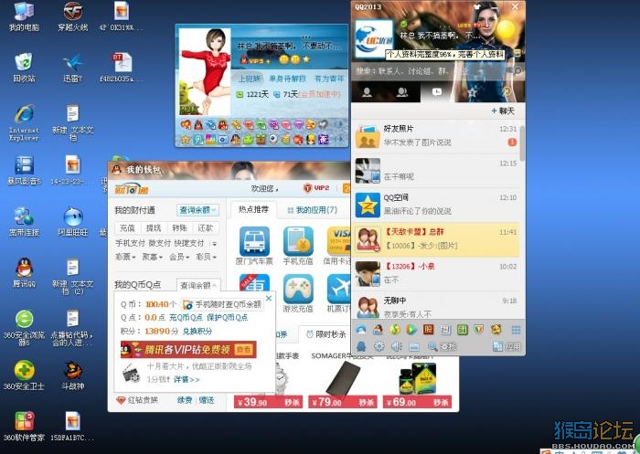Open the 详情>> link
Screen dimensions: 640x454
187,379
